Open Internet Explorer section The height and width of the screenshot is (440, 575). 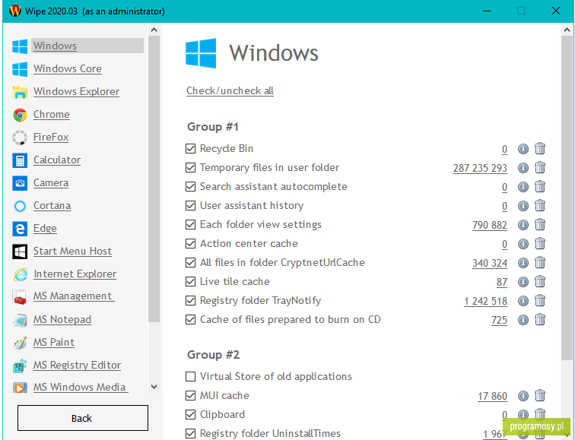tap(75, 274)
